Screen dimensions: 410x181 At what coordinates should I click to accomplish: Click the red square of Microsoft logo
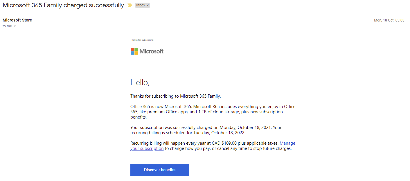[x=132, y=49]
